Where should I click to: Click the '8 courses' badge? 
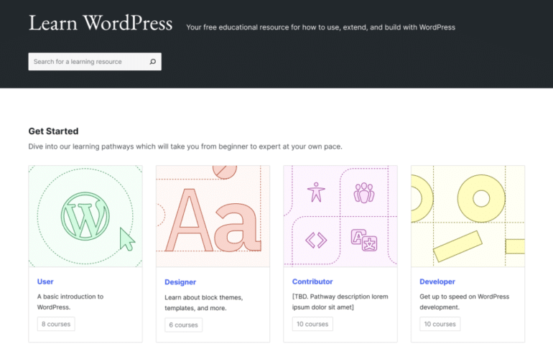pos(56,324)
